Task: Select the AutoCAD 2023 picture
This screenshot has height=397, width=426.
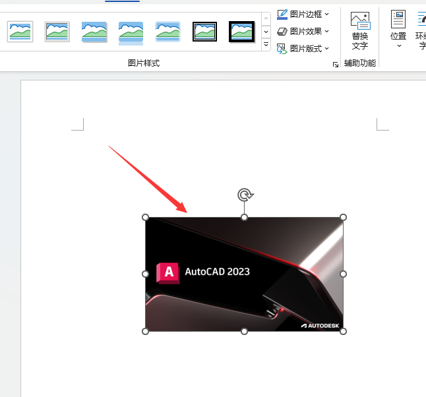Action: click(244, 274)
